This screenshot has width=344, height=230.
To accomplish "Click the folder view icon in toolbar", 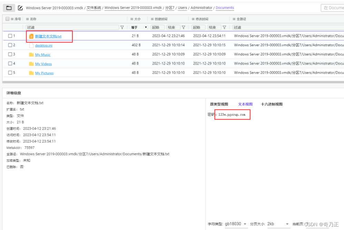I will [x=9, y=8].
